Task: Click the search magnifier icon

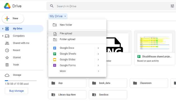Action: pos(52,6)
